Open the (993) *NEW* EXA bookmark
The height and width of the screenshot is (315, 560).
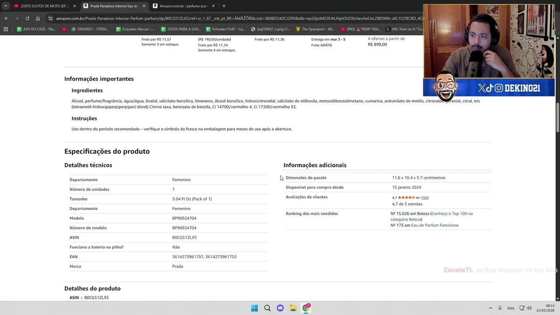[x=360, y=29]
